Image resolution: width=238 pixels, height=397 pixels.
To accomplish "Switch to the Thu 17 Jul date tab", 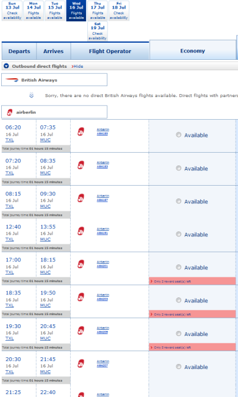I will [98, 10].
